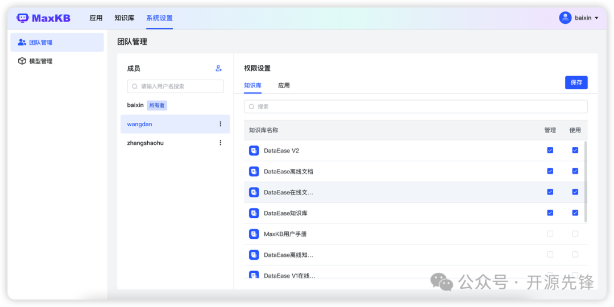Click the team people icon in sidebar

point(22,42)
